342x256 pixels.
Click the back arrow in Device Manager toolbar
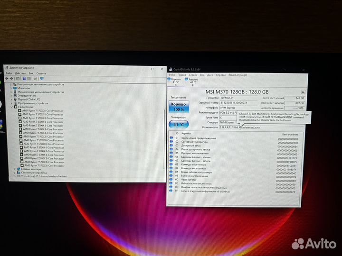[x=7, y=79]
